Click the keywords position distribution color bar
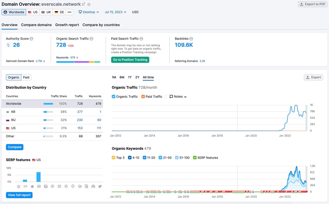 coord(78,62)
